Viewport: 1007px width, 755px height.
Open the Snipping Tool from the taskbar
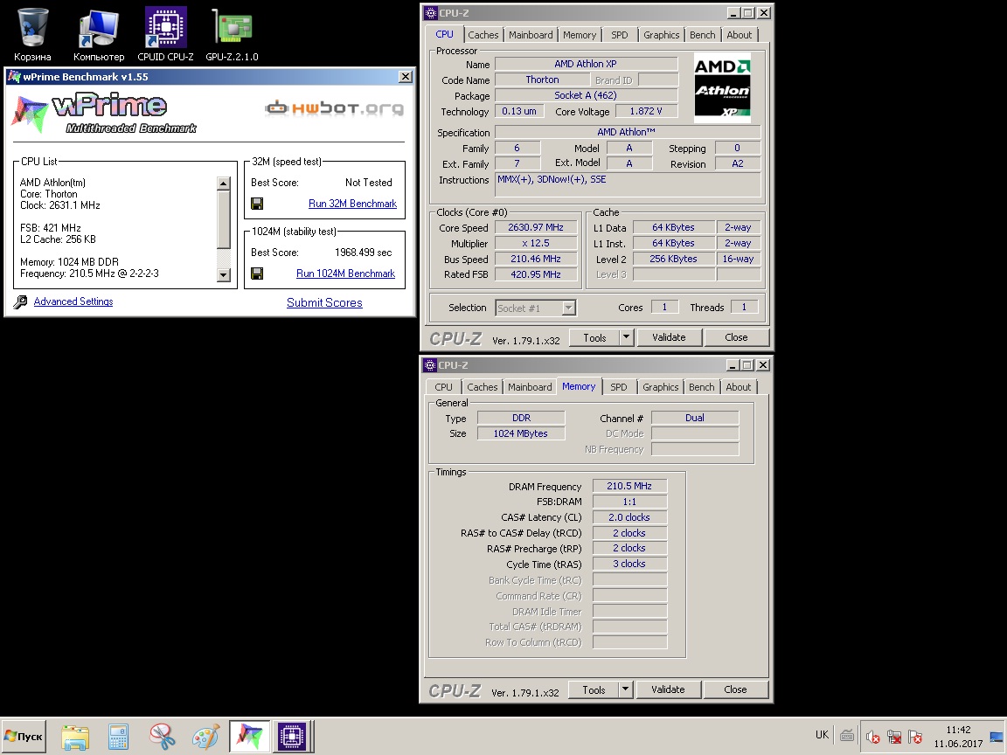coord(163,737)
